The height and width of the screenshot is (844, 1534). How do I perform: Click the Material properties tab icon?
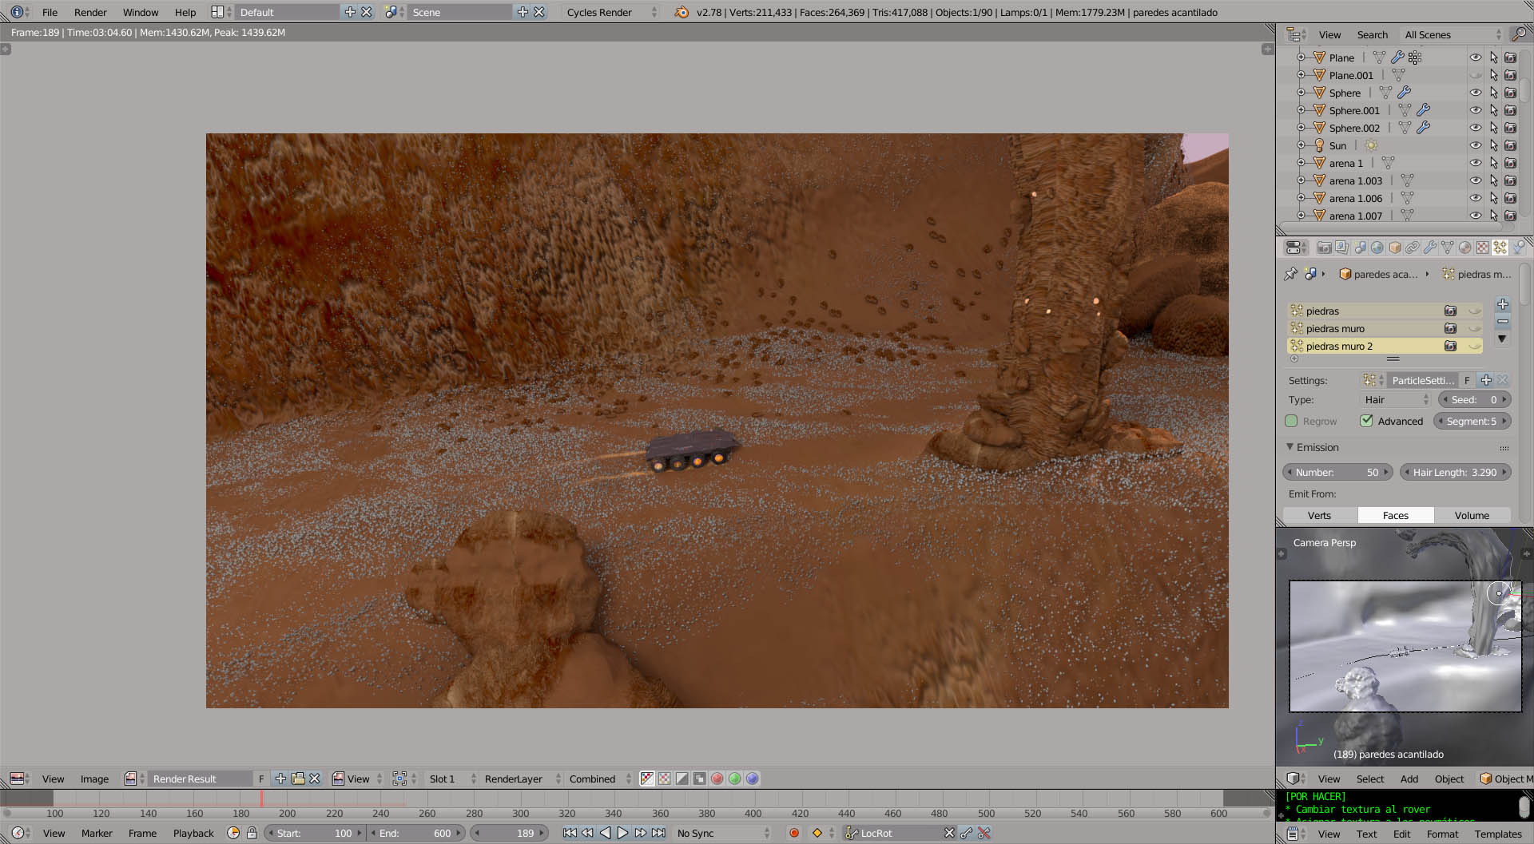tap(1464, 248)
